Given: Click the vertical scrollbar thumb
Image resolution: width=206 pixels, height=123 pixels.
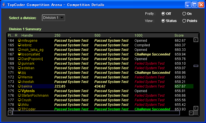Looking at the screenshot, I should point(196,66).
